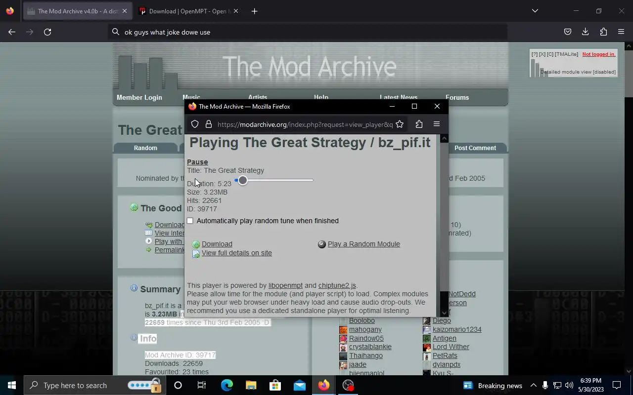Open the Extensions icon in the main Firefox toolbar

[603, 32]
